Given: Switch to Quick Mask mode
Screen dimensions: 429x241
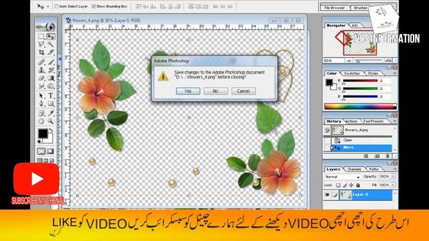Looking at the screenshot, I should 50,151.
